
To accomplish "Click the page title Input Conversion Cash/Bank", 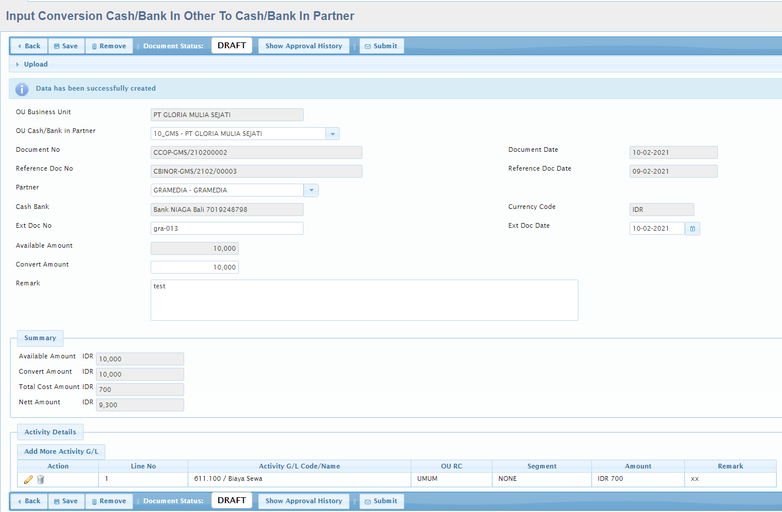I will 180,16.
